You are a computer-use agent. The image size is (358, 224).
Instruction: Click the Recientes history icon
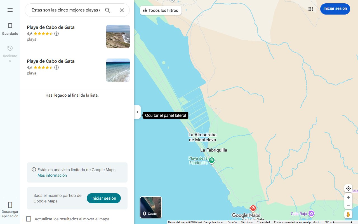coord(10,48)
